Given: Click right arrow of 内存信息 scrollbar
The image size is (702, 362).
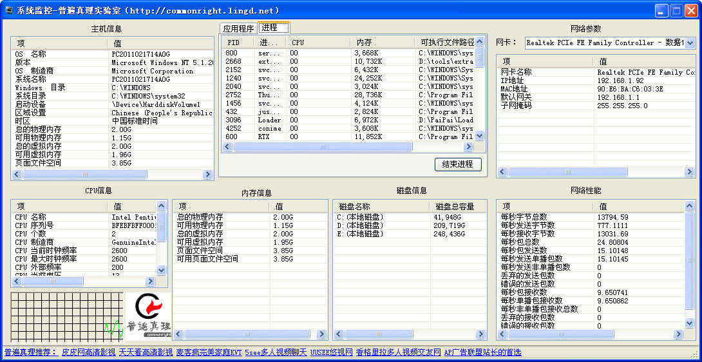Looking at the screenshot, I should [321, 334].
